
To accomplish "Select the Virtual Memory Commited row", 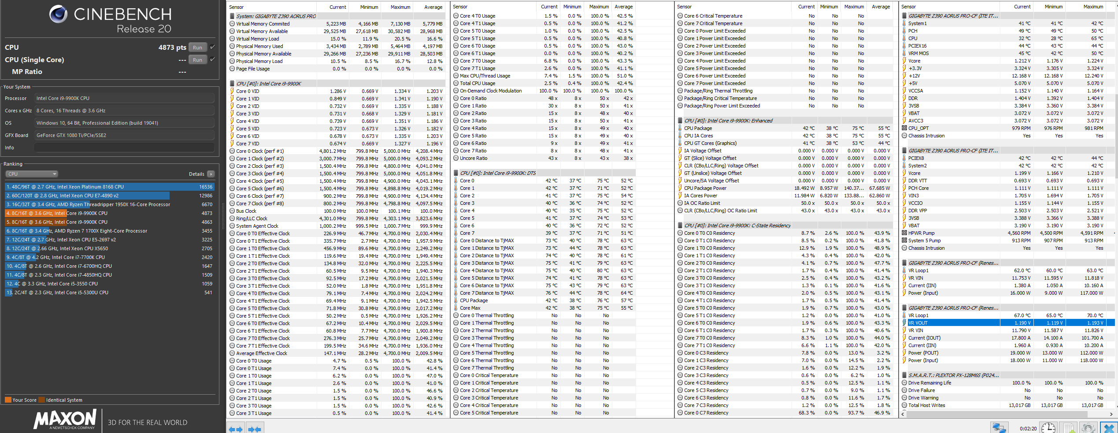I will point(337,24).
